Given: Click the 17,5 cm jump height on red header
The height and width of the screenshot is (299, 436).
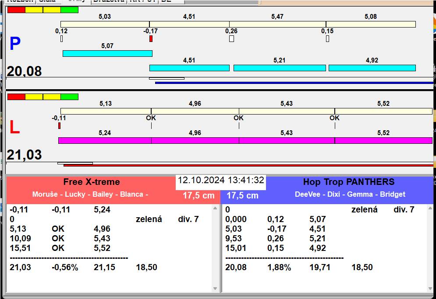Looking at the screenshot, I should click(x=199, y=195).
